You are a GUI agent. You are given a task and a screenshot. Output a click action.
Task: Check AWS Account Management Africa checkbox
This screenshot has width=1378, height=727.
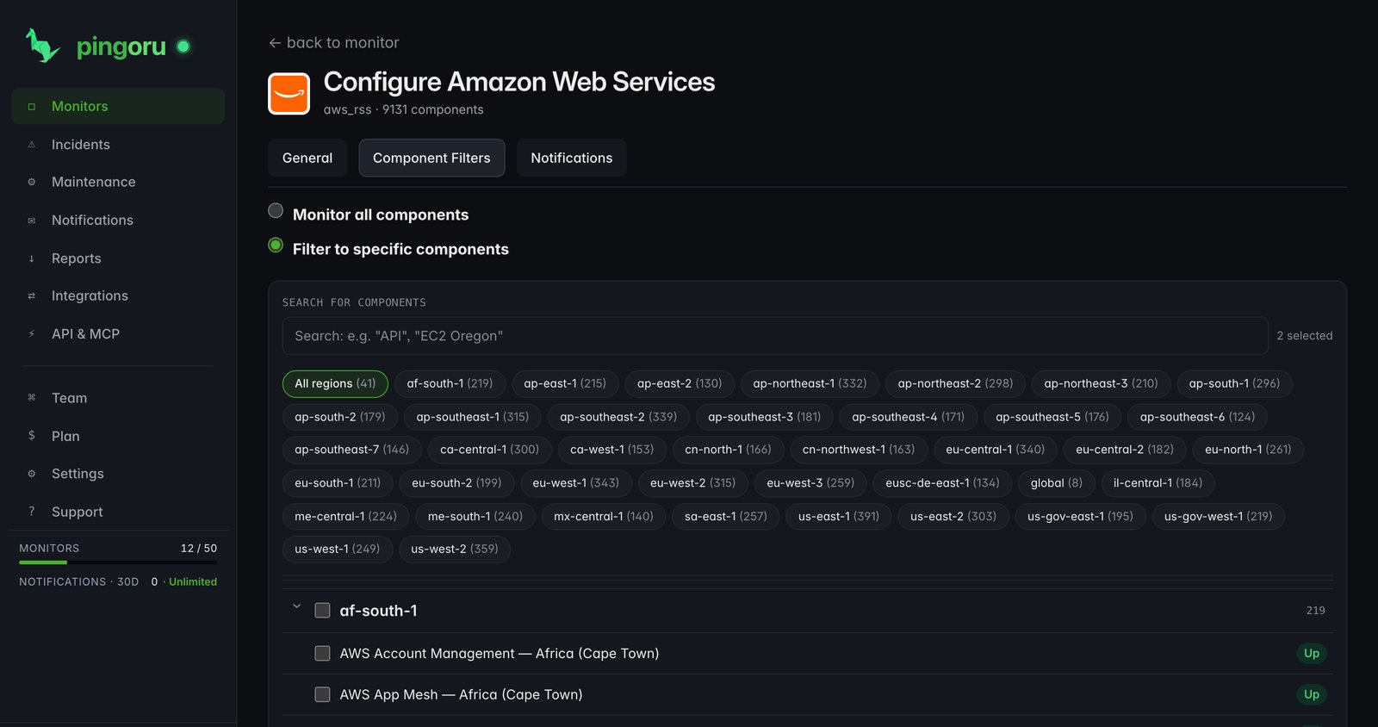[323, 654]
